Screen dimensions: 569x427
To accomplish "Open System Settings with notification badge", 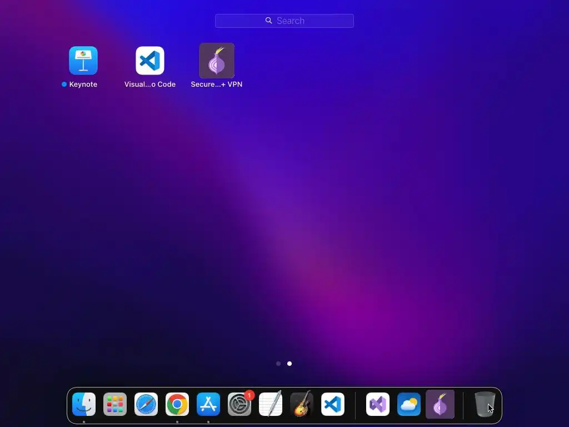I will [x=239, y=404].
